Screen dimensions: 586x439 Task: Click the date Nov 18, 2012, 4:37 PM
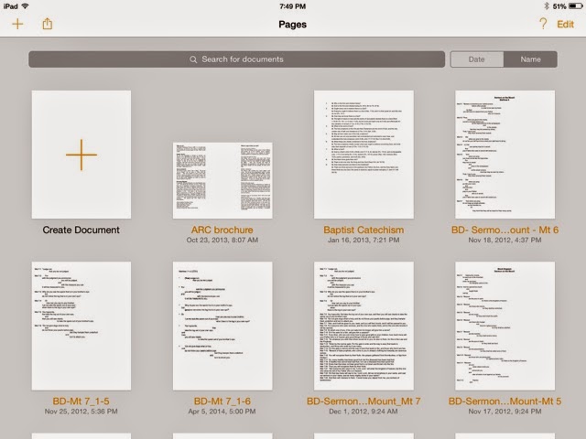coord(505,240)
